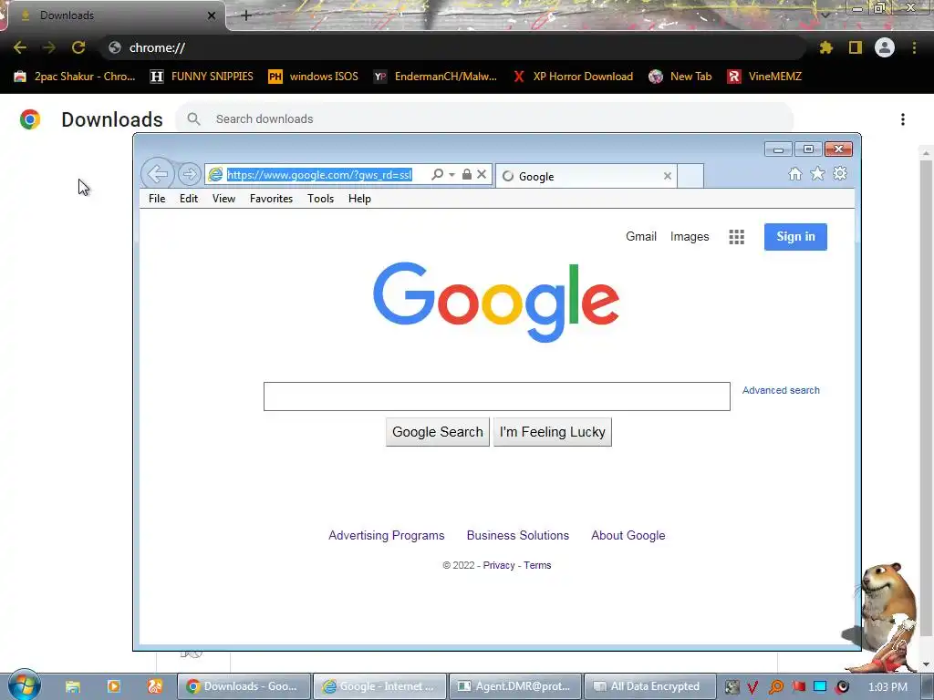Open a new tab in Internet Explorer

click(690, 176)
